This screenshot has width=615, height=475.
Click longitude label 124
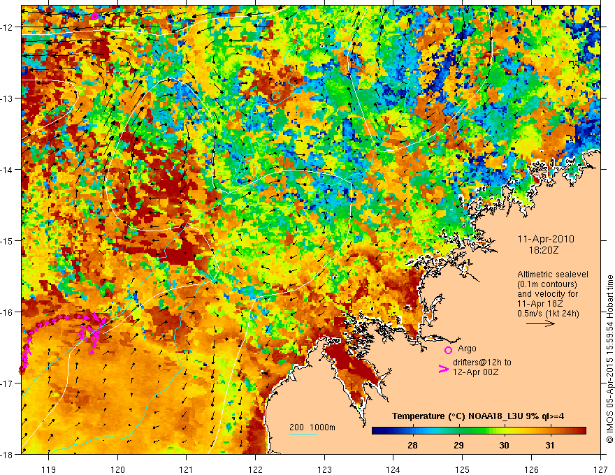pyautogui.click(x=393, y=470)
